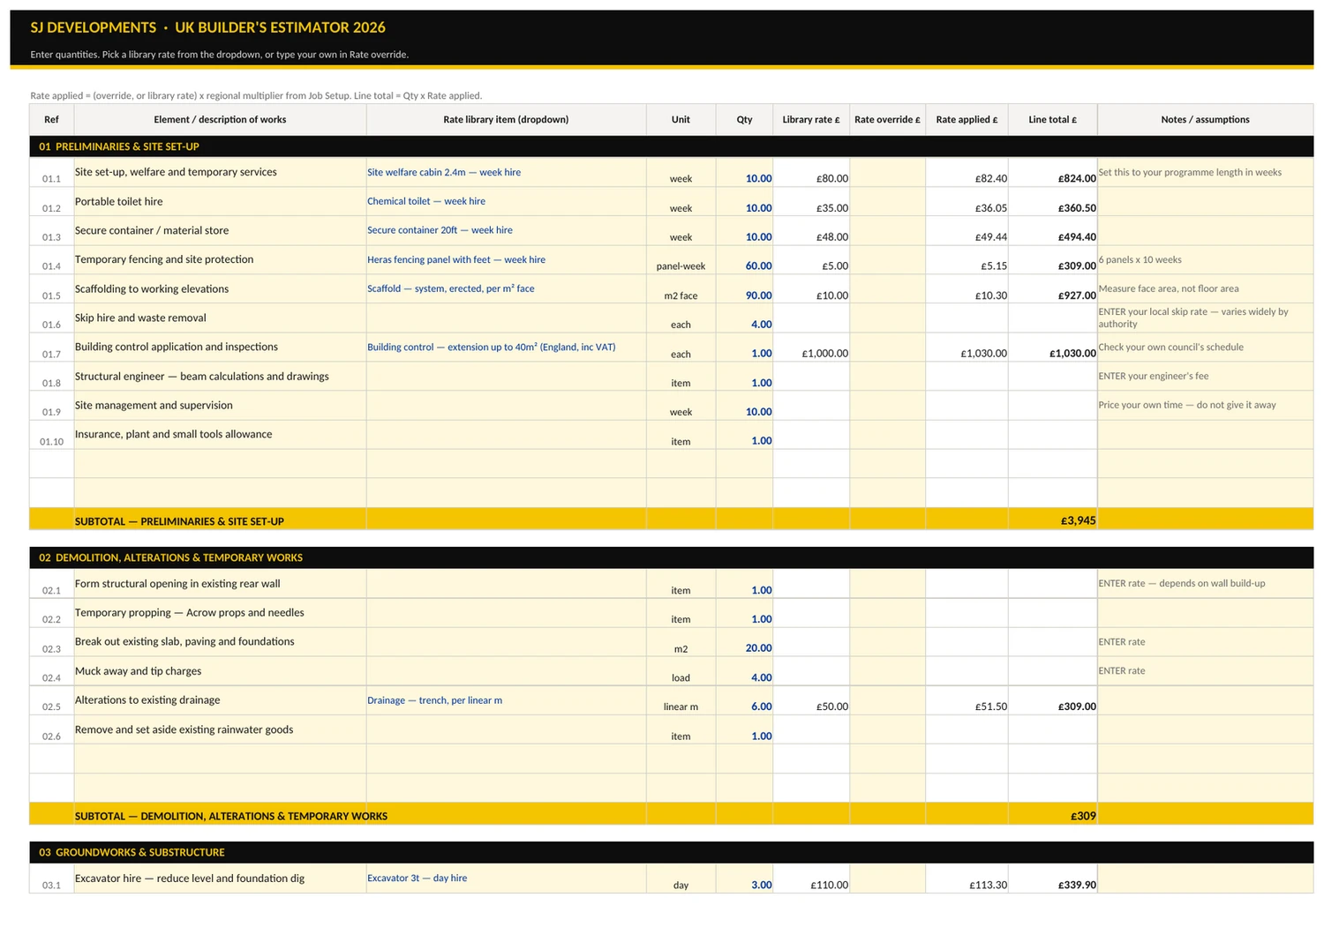Click 'Structural engineer — beam calculations and drawings' cell

coord(220,377)
